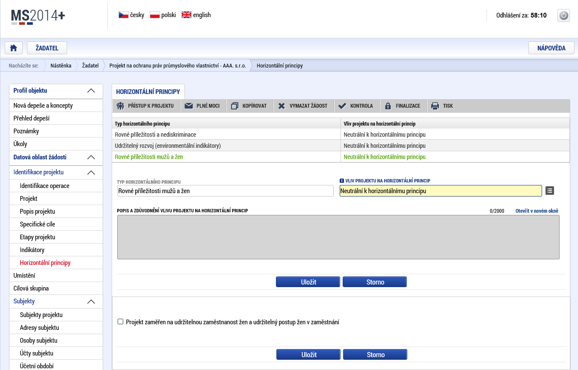The width and height of the screenshot is (578, 370).
Task: Switch language to česky flag
Action: [123, 15]
